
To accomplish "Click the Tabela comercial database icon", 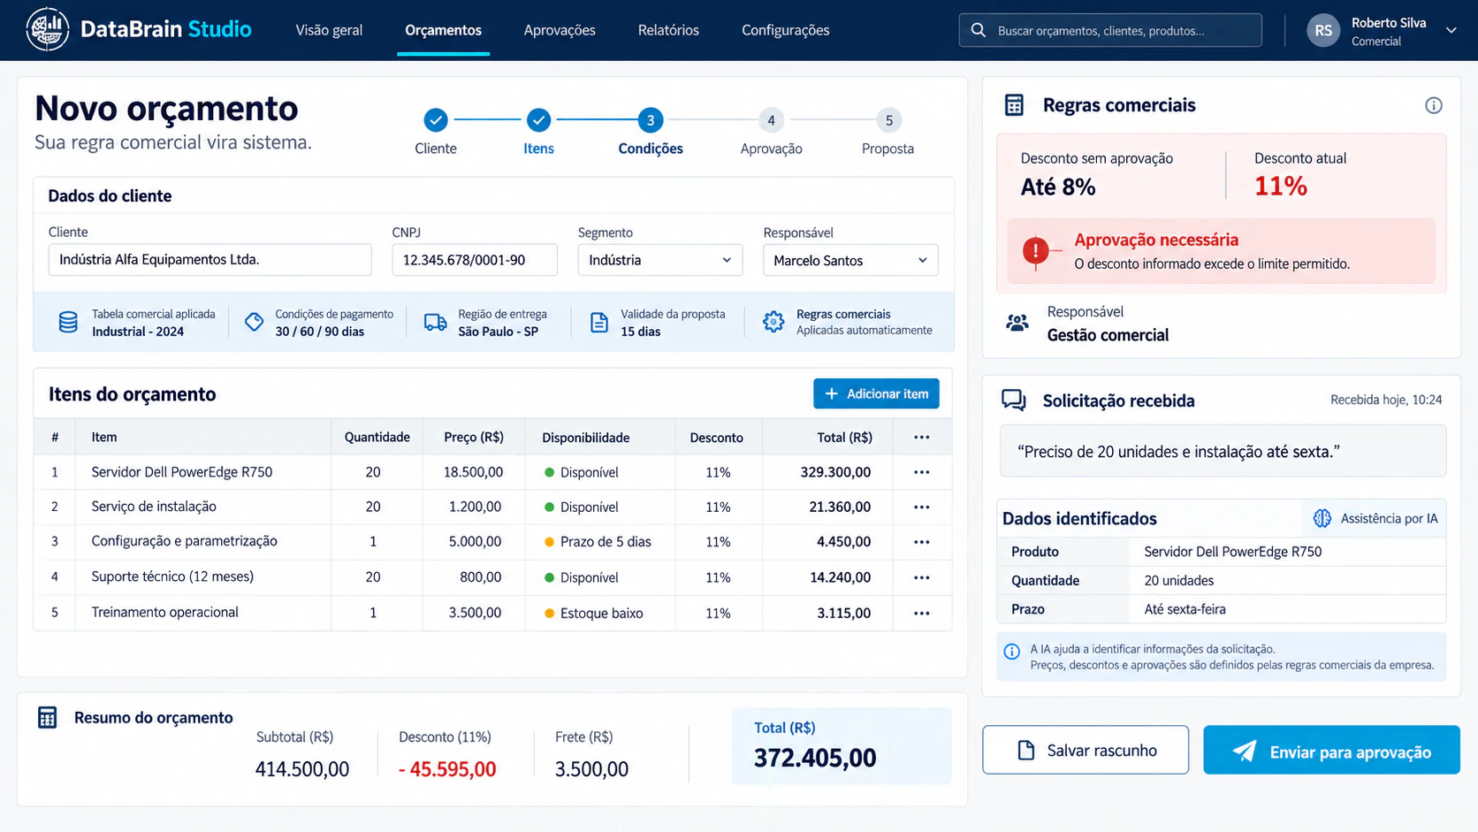I will [x=68, y=322].
